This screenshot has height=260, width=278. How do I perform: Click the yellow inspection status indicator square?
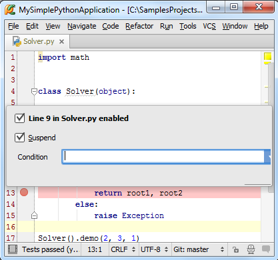point(268,57)
